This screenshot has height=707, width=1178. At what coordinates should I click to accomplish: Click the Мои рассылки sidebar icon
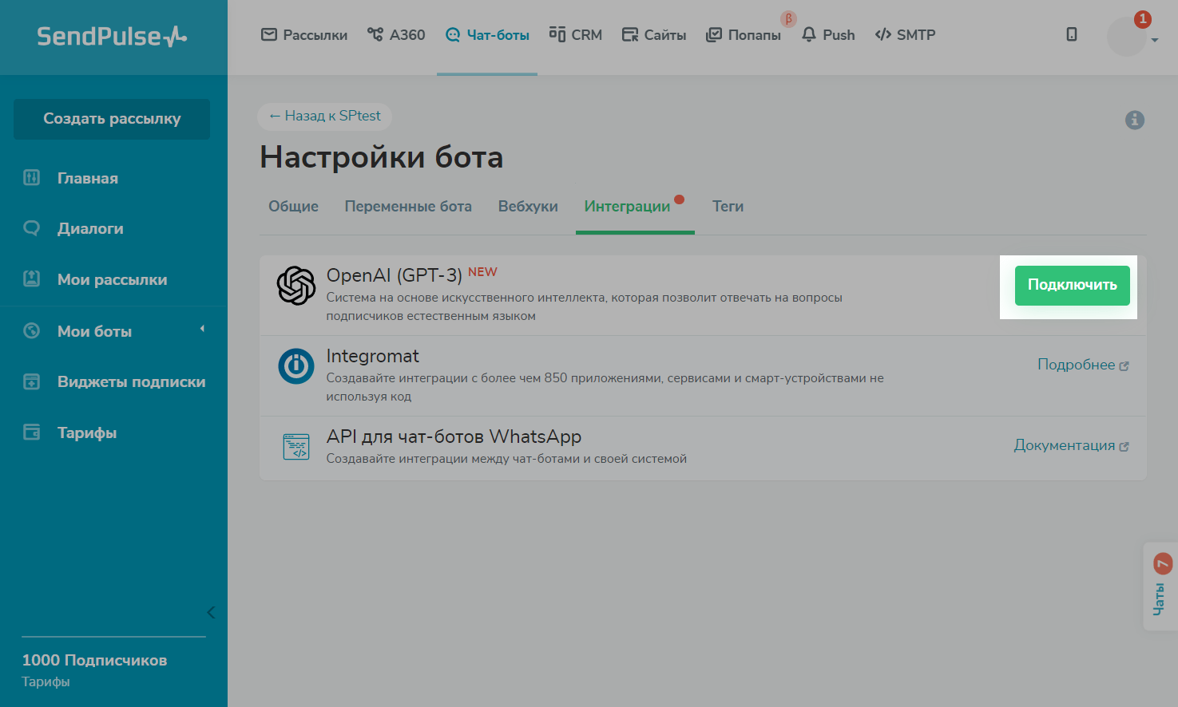coord(32,279)
